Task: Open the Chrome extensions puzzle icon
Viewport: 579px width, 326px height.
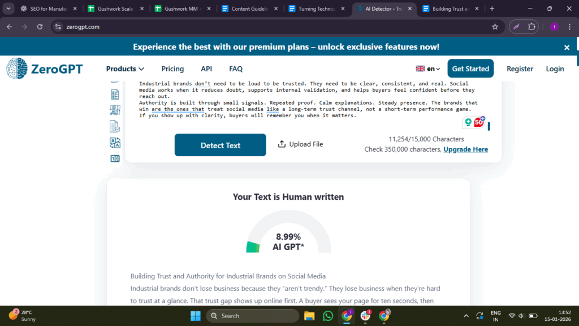Action: 532,27
